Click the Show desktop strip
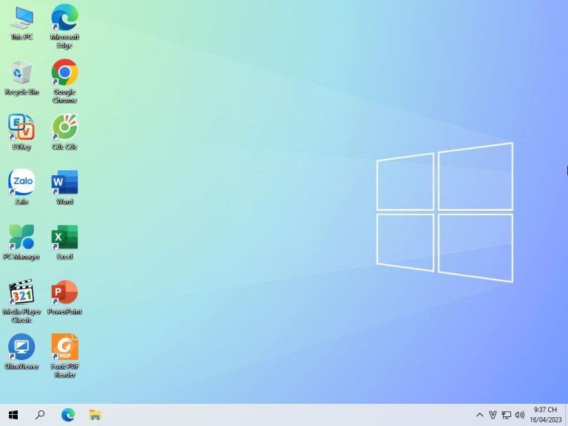 pos(567,415)
